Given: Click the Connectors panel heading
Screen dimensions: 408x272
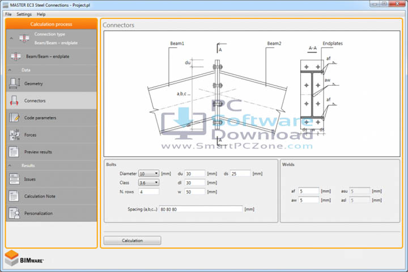Looking at the screenshot, I should pos(118,25).
